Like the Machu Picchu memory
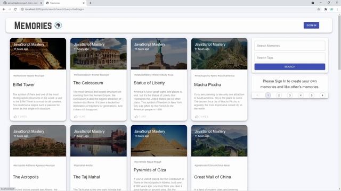The width and height of the screenshot is (341, 191). pos(201,117)
